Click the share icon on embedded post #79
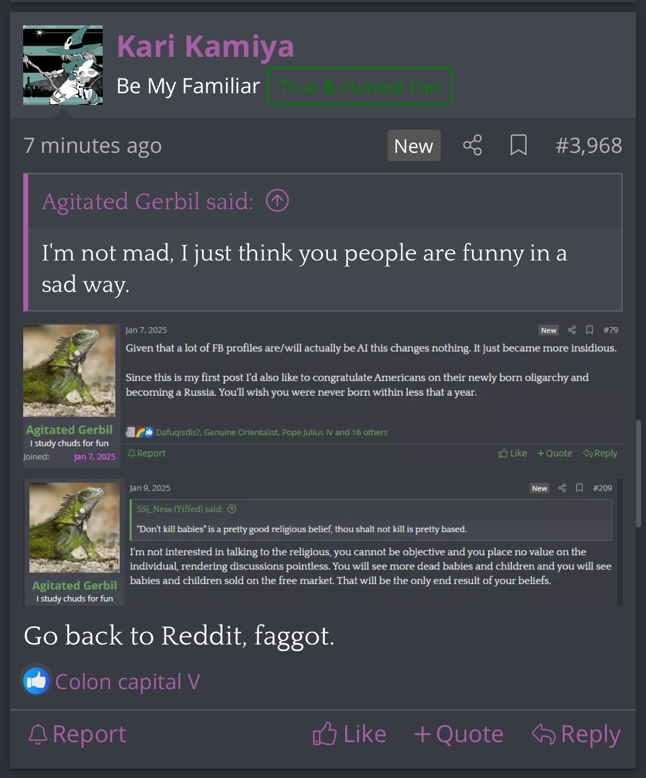 coord(572,330)
